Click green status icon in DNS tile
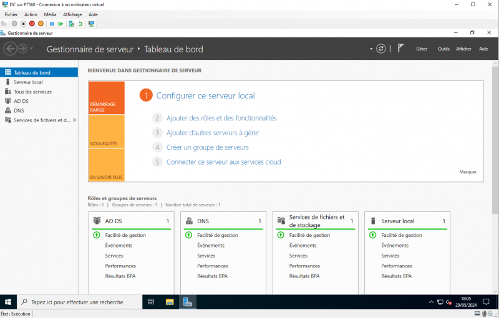499x318 pixels. [189, 235]
